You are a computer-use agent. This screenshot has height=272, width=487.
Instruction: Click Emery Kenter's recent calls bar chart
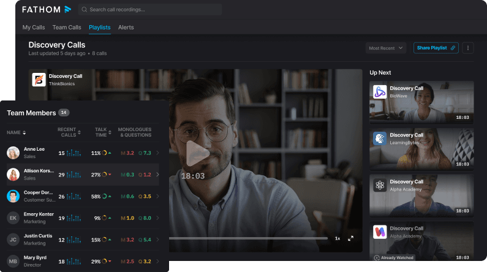coord(74,218)
